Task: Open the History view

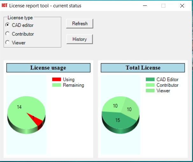Action: pyautogui.click(x=80, y=39)
